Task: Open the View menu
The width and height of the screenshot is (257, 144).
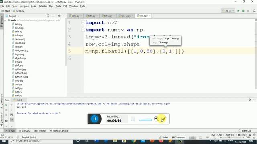Action: tap(15, 6)
